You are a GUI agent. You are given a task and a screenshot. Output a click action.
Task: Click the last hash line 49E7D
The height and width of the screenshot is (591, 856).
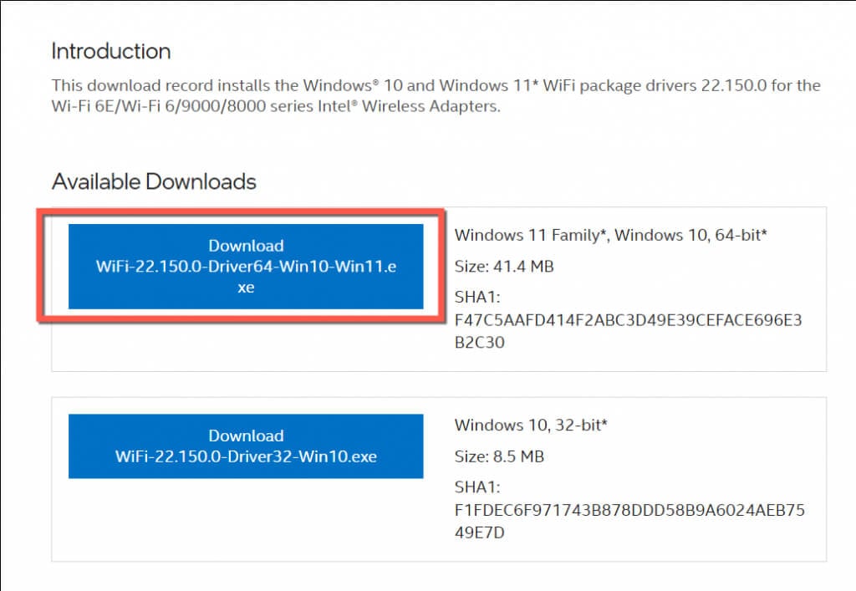[x=480, y=532]
